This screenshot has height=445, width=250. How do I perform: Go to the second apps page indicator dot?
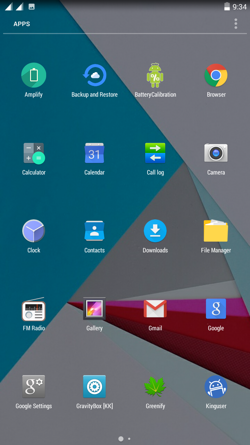(x=129, y=439)
